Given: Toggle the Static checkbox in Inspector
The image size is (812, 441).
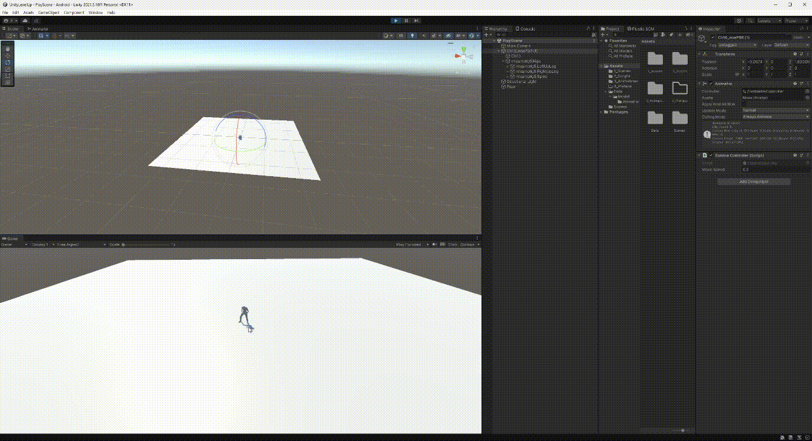Looking at the screenshot, I should 790,38.
